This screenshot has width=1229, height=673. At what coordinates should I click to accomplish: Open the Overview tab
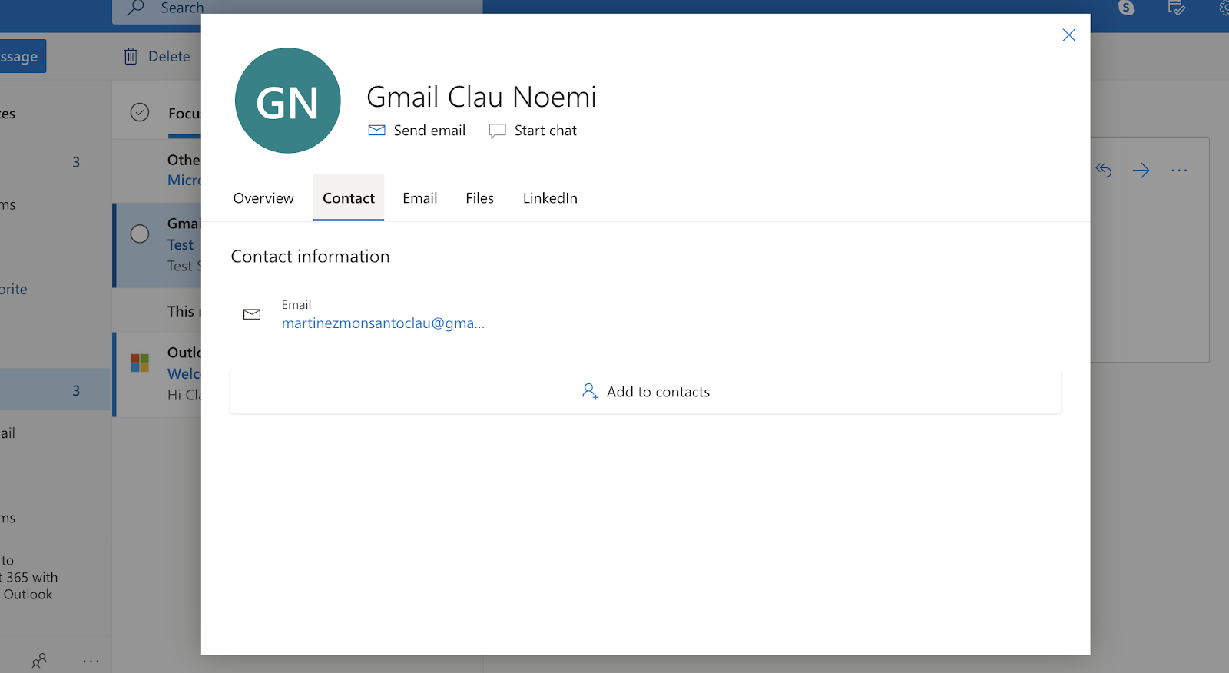(x=263, y=198)
